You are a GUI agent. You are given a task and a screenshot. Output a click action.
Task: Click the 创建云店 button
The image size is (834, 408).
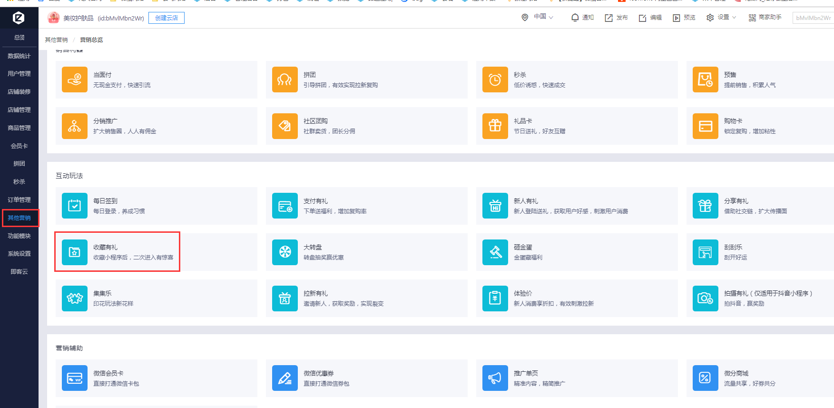167,18
